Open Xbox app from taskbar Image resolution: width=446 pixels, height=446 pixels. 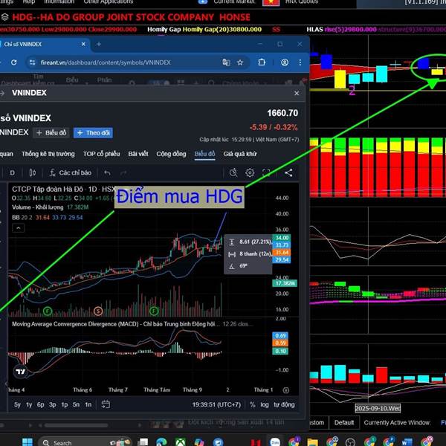click(x=181, y=442)
